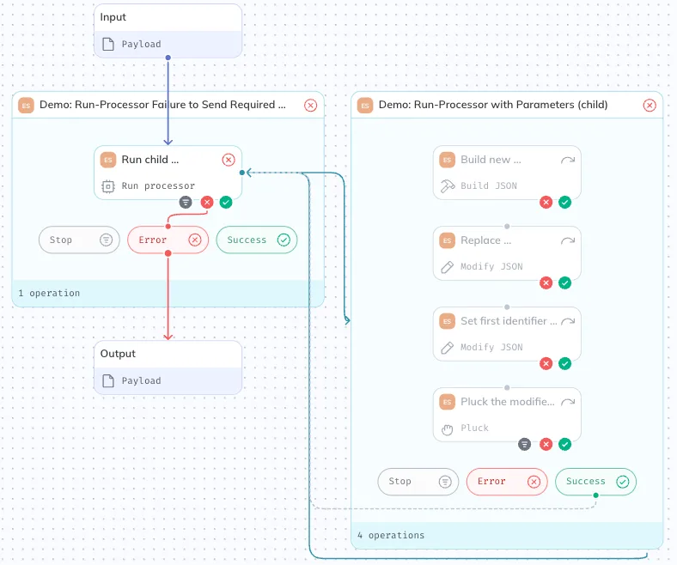Click the 'Build new ...' operation title
The image size is (677, 565).
491,160
